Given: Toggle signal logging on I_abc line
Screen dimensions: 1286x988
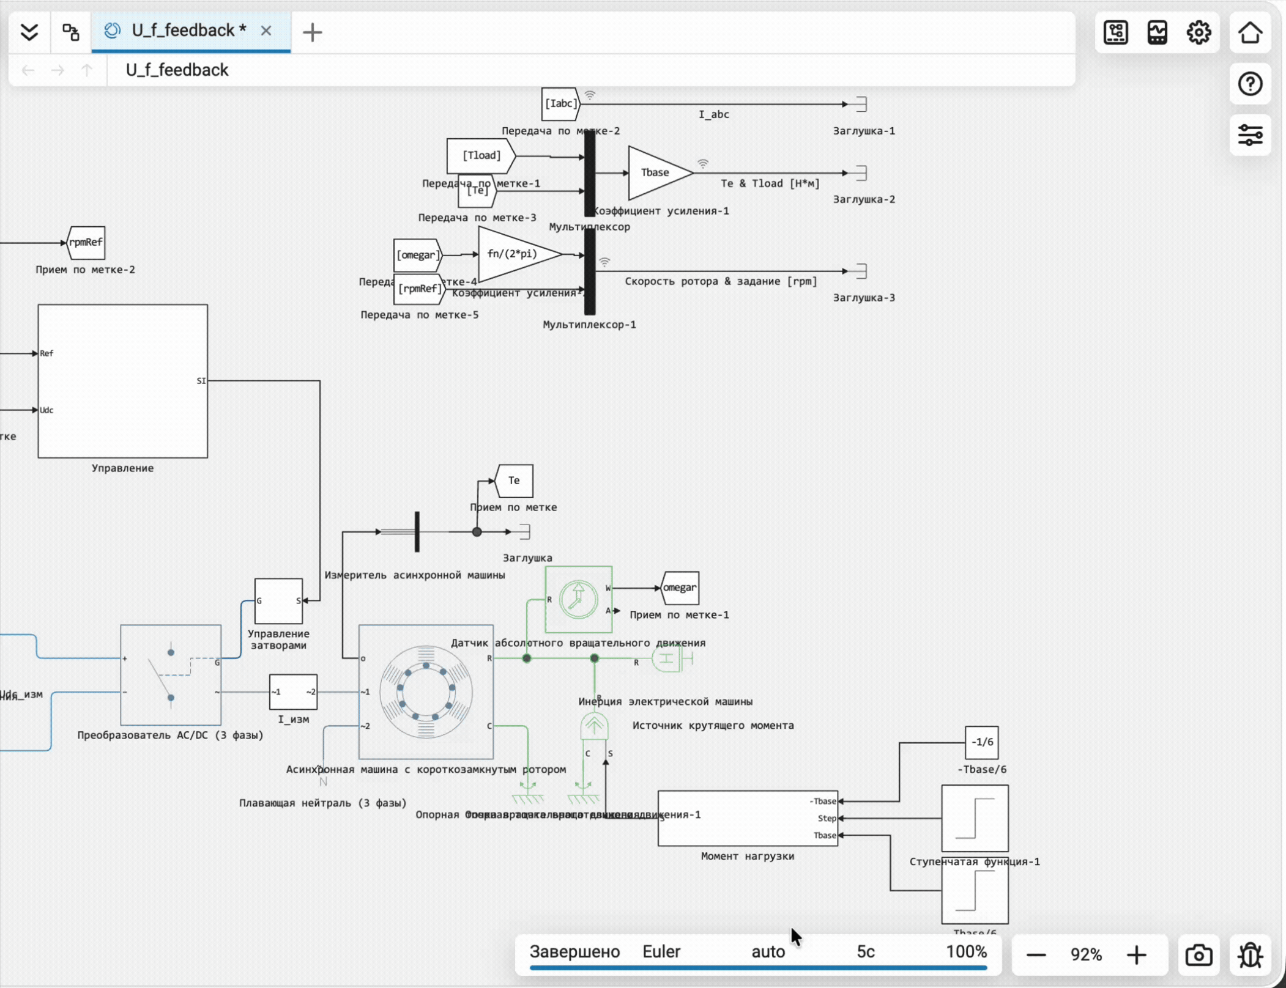Looking at the screenshot, I should 590,95.
